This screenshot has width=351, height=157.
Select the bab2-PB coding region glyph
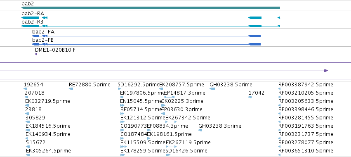(x=146, y=44)
